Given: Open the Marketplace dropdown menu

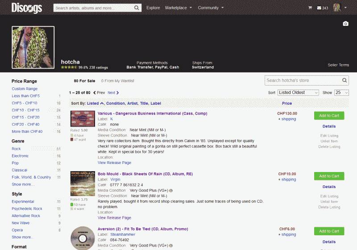Looking at the screenshot, I should (178, 8).
